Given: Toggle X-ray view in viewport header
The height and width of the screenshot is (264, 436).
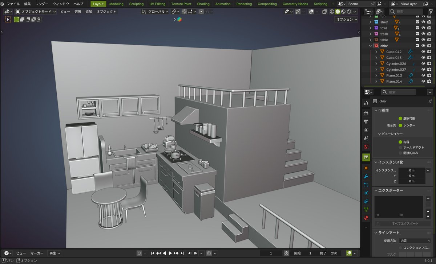Looking at the screenshot, I should [x=324, y=12].
